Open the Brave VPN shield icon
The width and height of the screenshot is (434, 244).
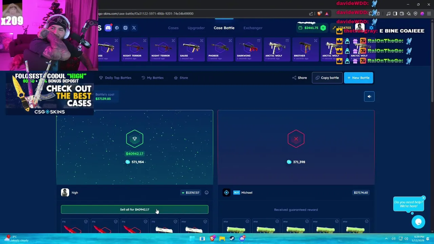415,14
